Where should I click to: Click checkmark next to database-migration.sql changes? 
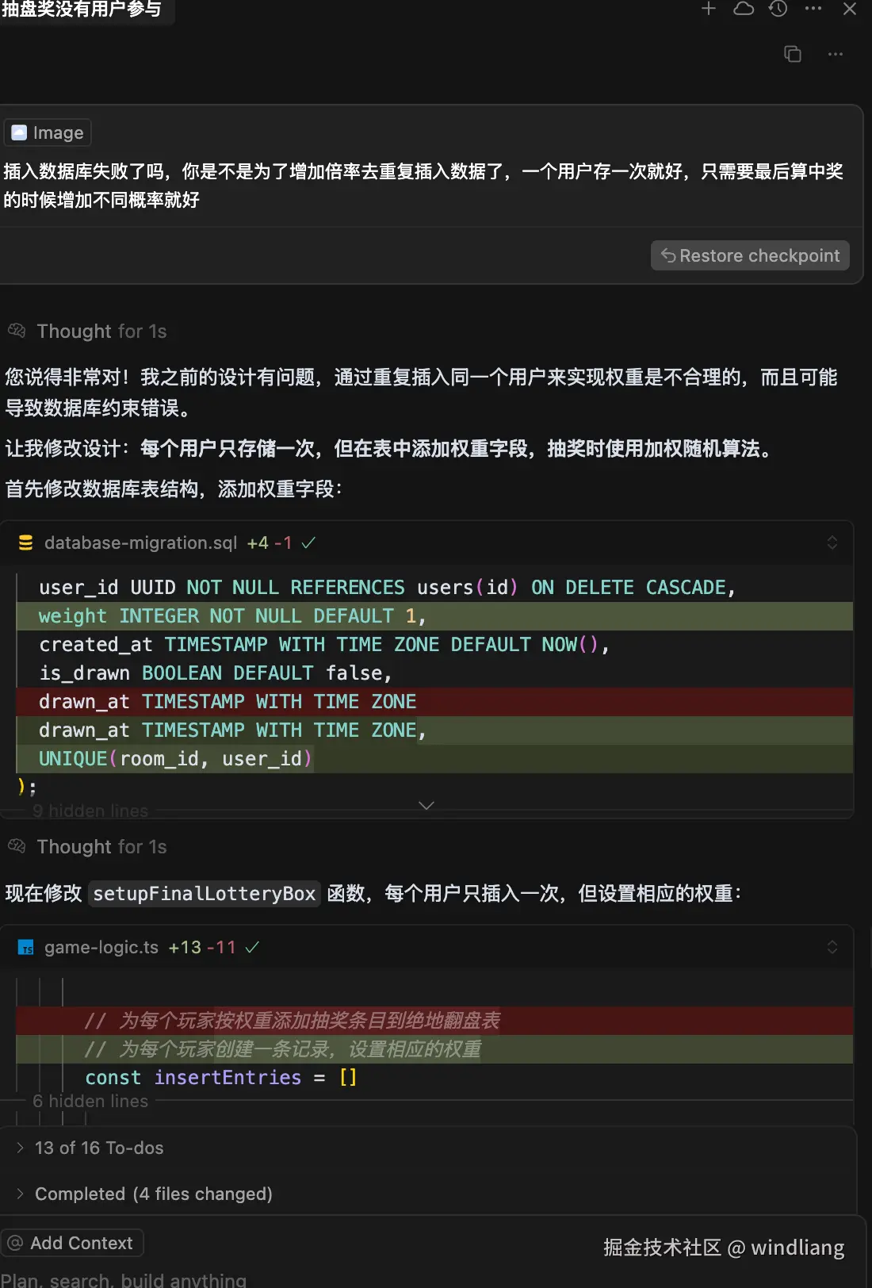click(x=308, y=542)
